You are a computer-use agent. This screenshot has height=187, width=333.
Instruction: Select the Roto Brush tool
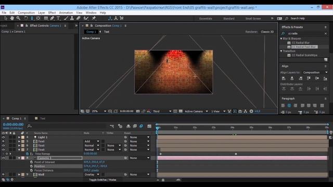click(x=86, y=18)
